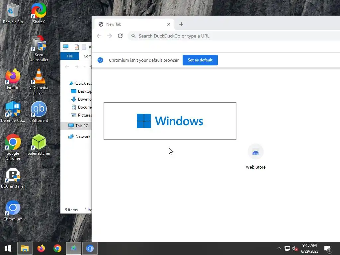Open the Recycle Bin desktop icon
This screenshot has height=255, width=340.
[x=13, y=14]
